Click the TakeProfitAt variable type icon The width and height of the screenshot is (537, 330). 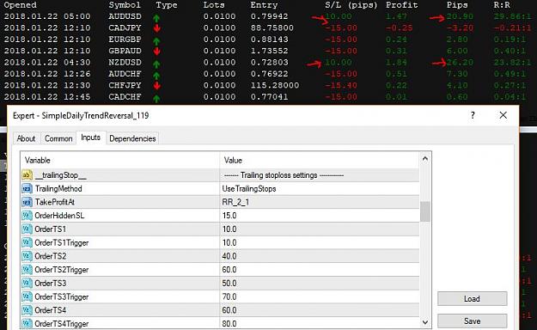click(x=27, y=202)
